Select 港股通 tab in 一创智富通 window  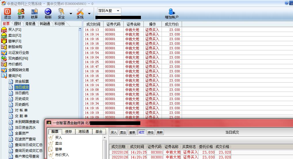click(84, 132)
